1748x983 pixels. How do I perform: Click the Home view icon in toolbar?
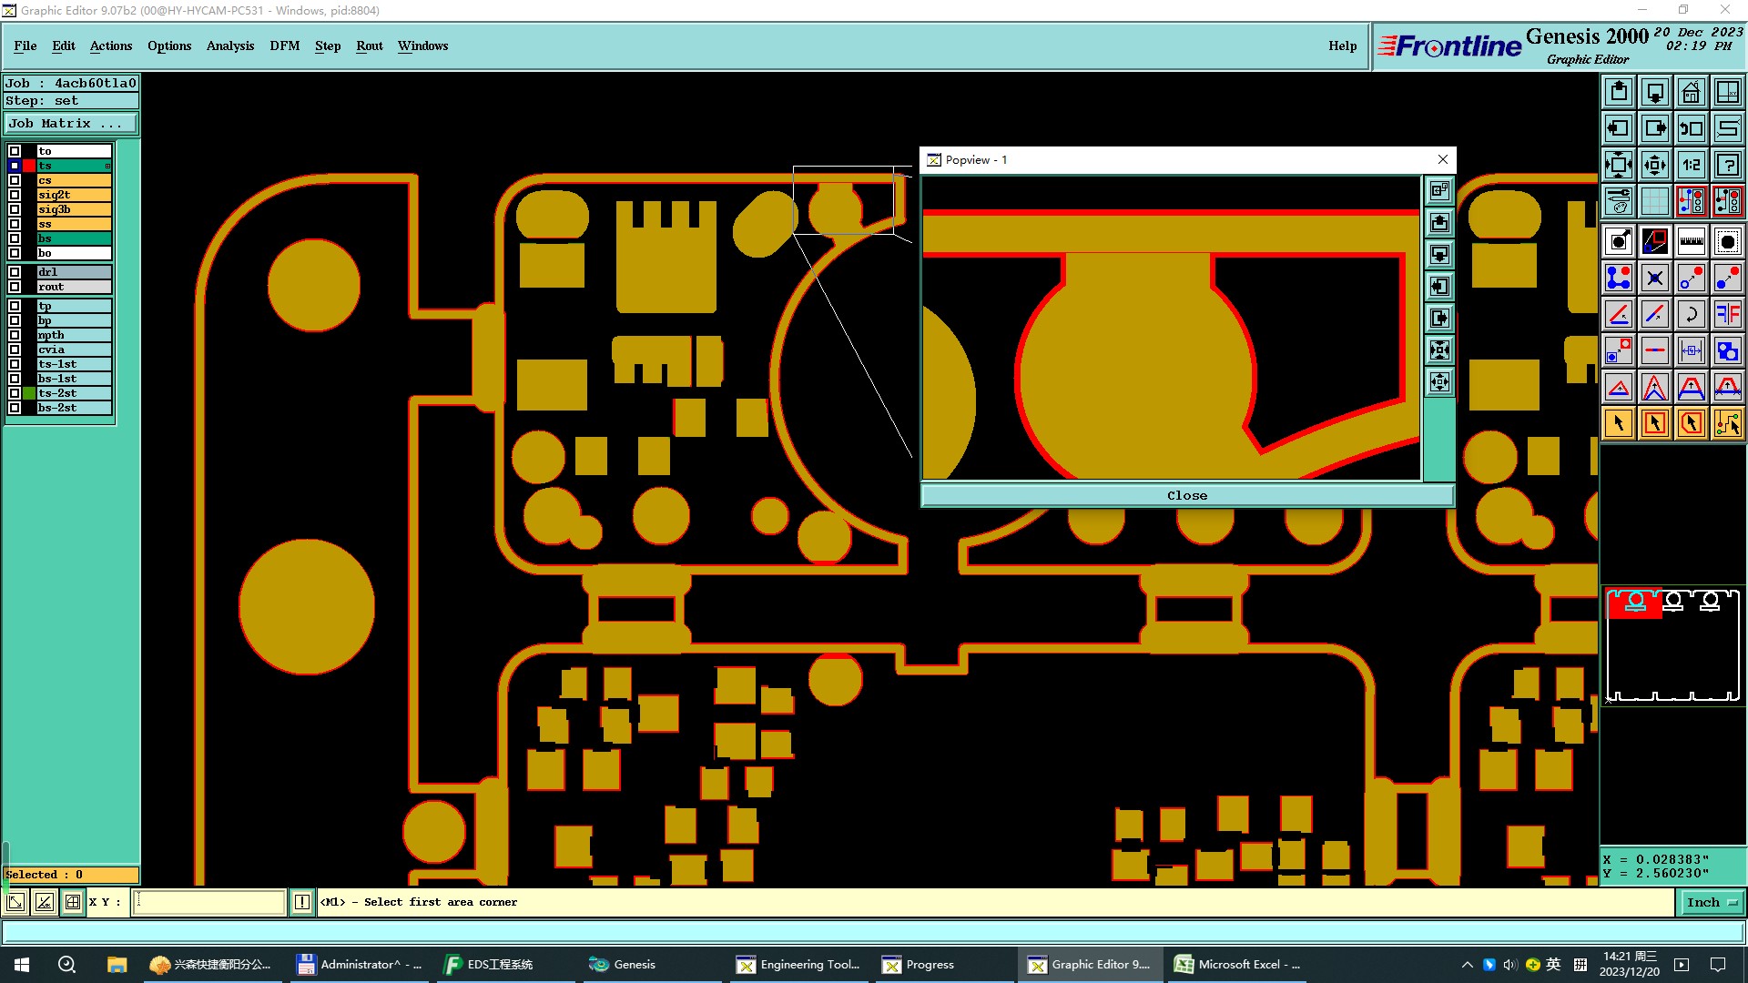1691,92
